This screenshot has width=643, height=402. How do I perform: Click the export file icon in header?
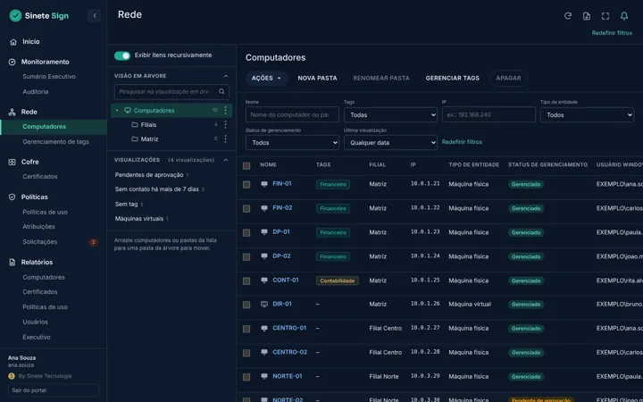click(587, 15)
